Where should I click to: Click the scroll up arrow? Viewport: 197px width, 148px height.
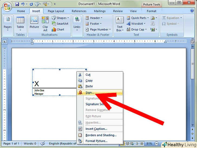click(x=192, y=46)
